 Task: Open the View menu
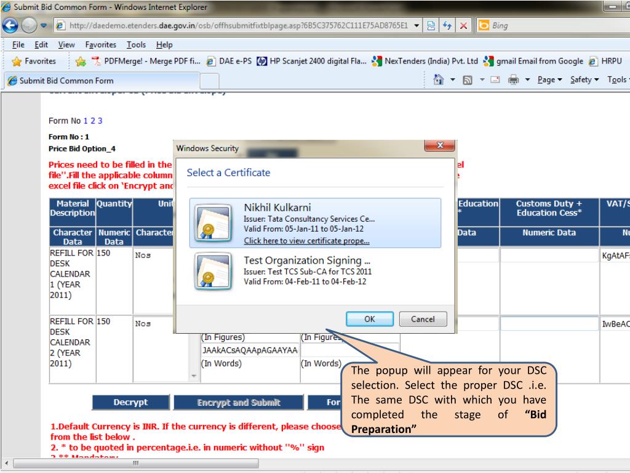[66, 44]
